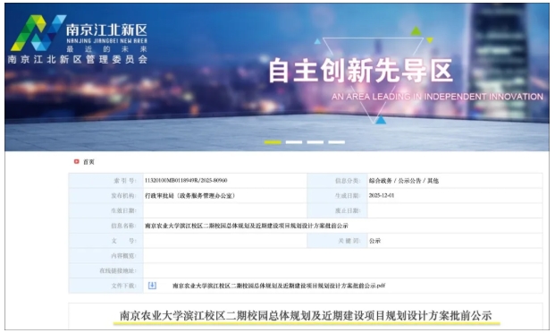The width and height of the screenshot is (555, 333).
Task: Click the 发布机构 label cell
Action: [x=106, y=196]
